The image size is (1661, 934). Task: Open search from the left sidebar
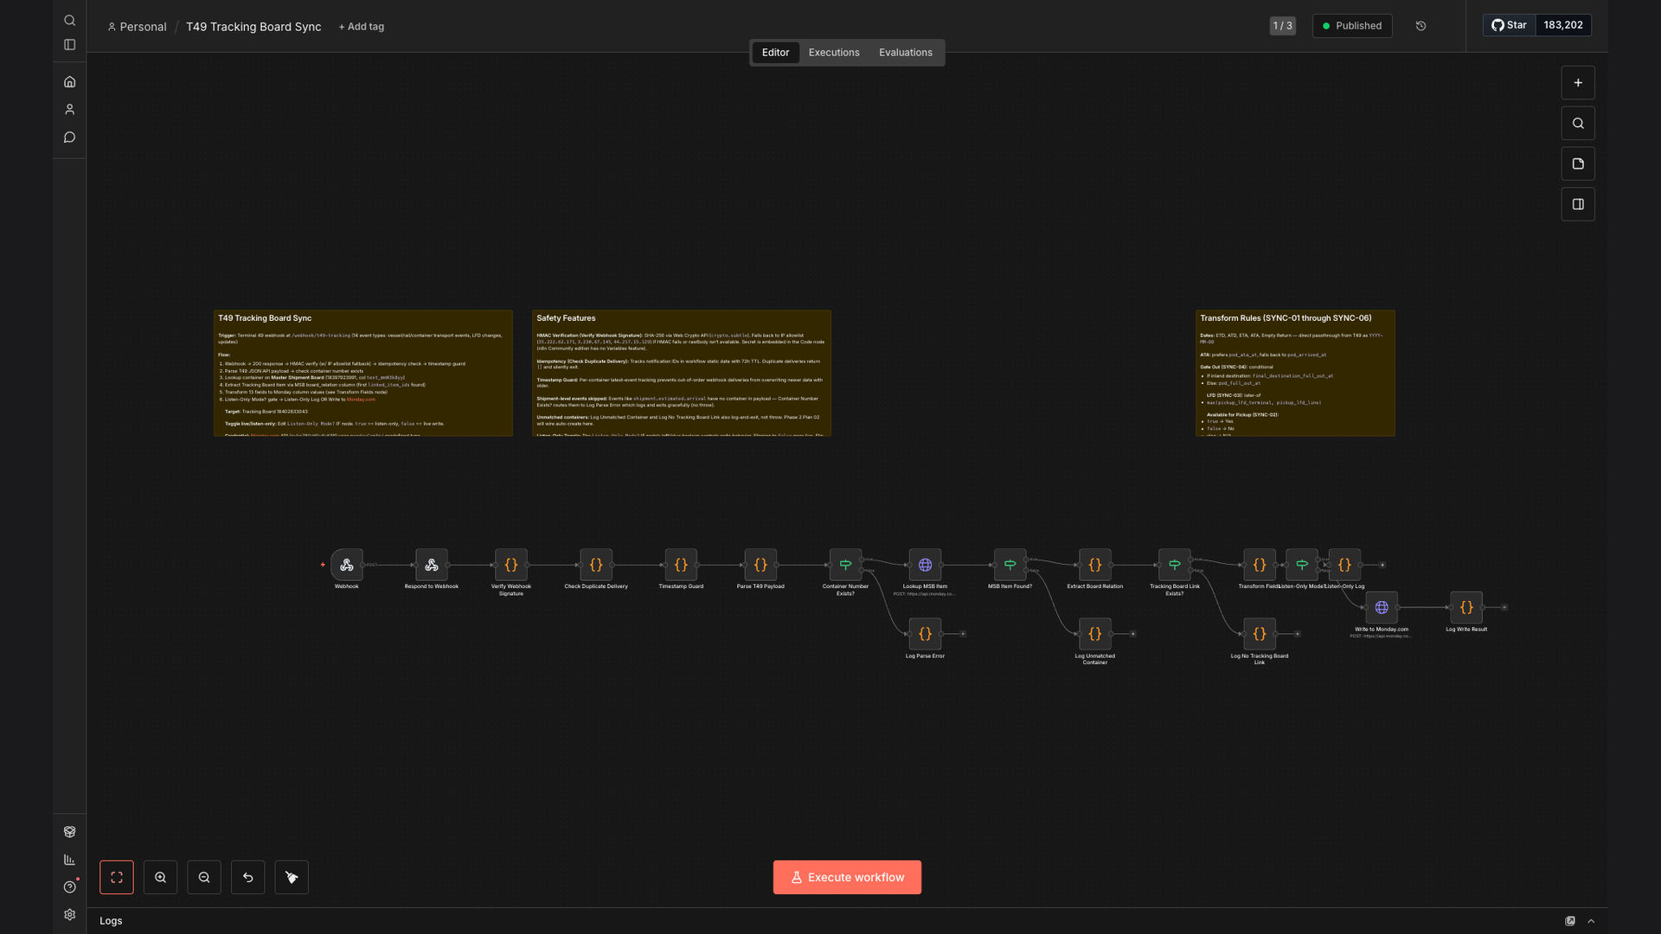(69, 21)
